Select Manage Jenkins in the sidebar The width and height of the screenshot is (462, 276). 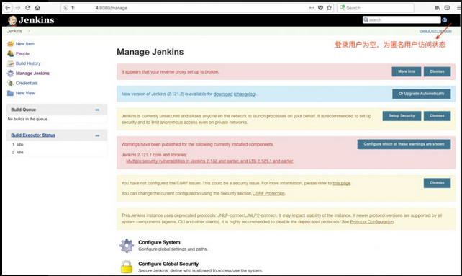pos(32,74)
